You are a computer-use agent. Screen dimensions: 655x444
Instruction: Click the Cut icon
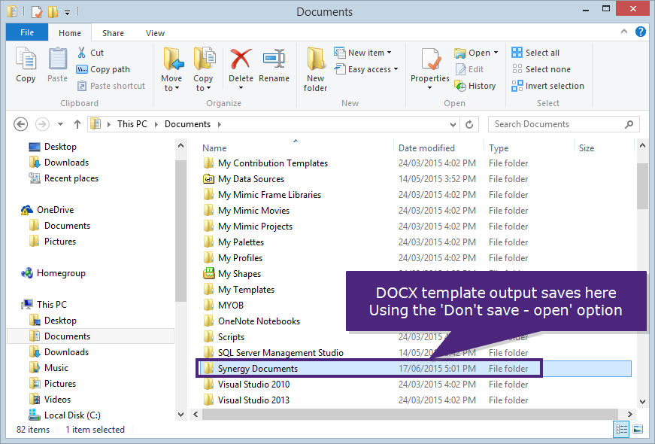[92, 53]
